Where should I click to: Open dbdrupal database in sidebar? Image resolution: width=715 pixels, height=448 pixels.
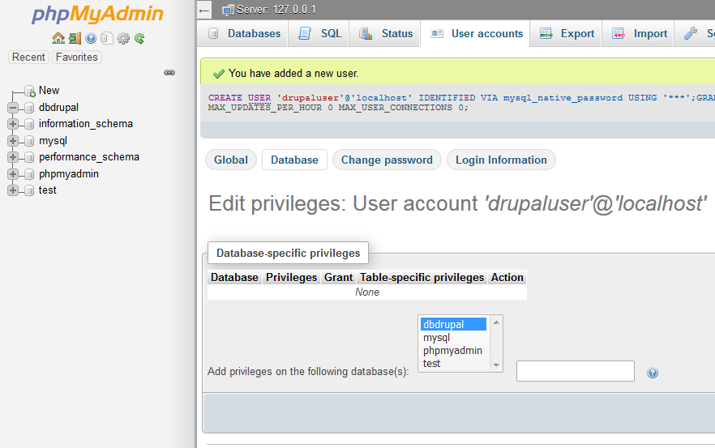tap(58, 108)
